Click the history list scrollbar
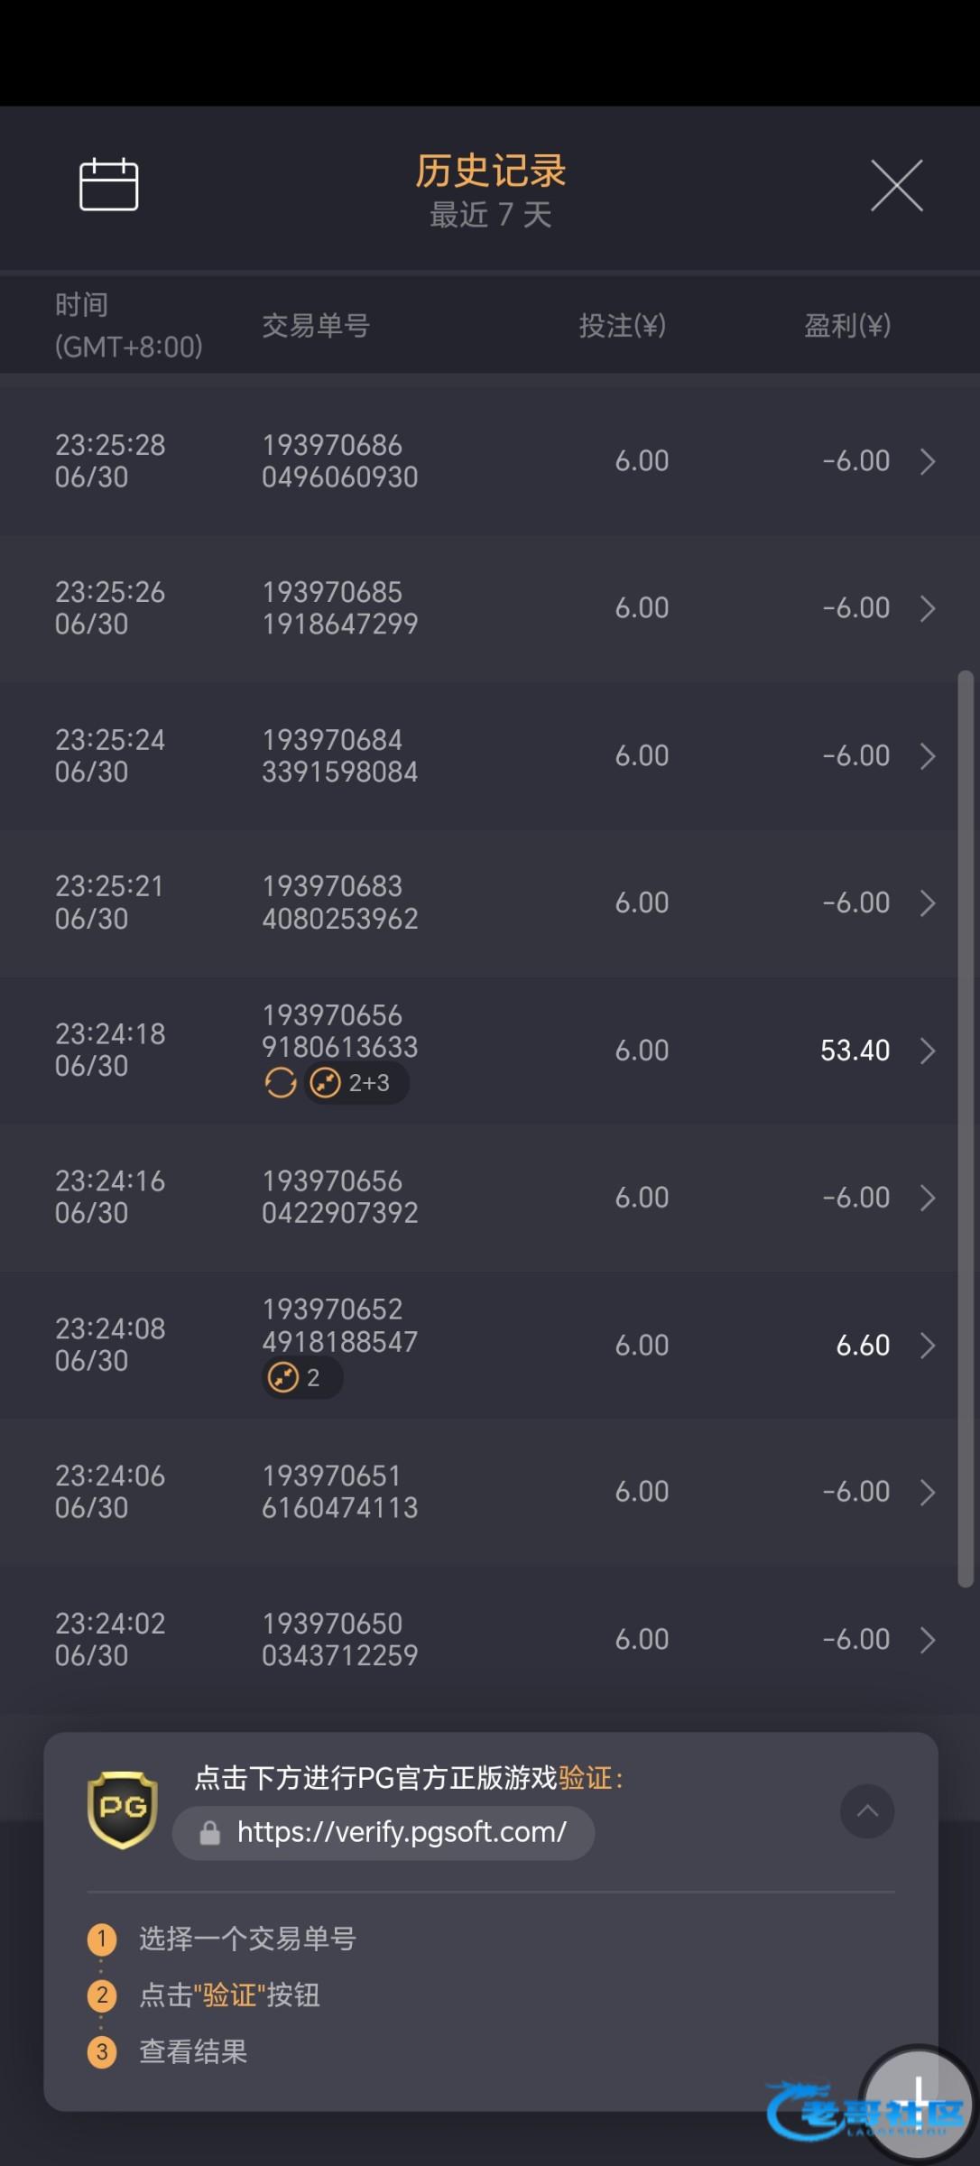Screen dimensions: 980x2166 click(966, 1128)
